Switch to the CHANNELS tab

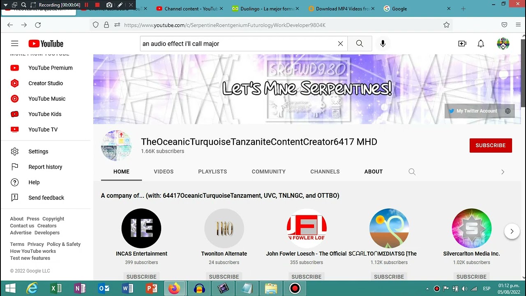click(x=325, y=171)
